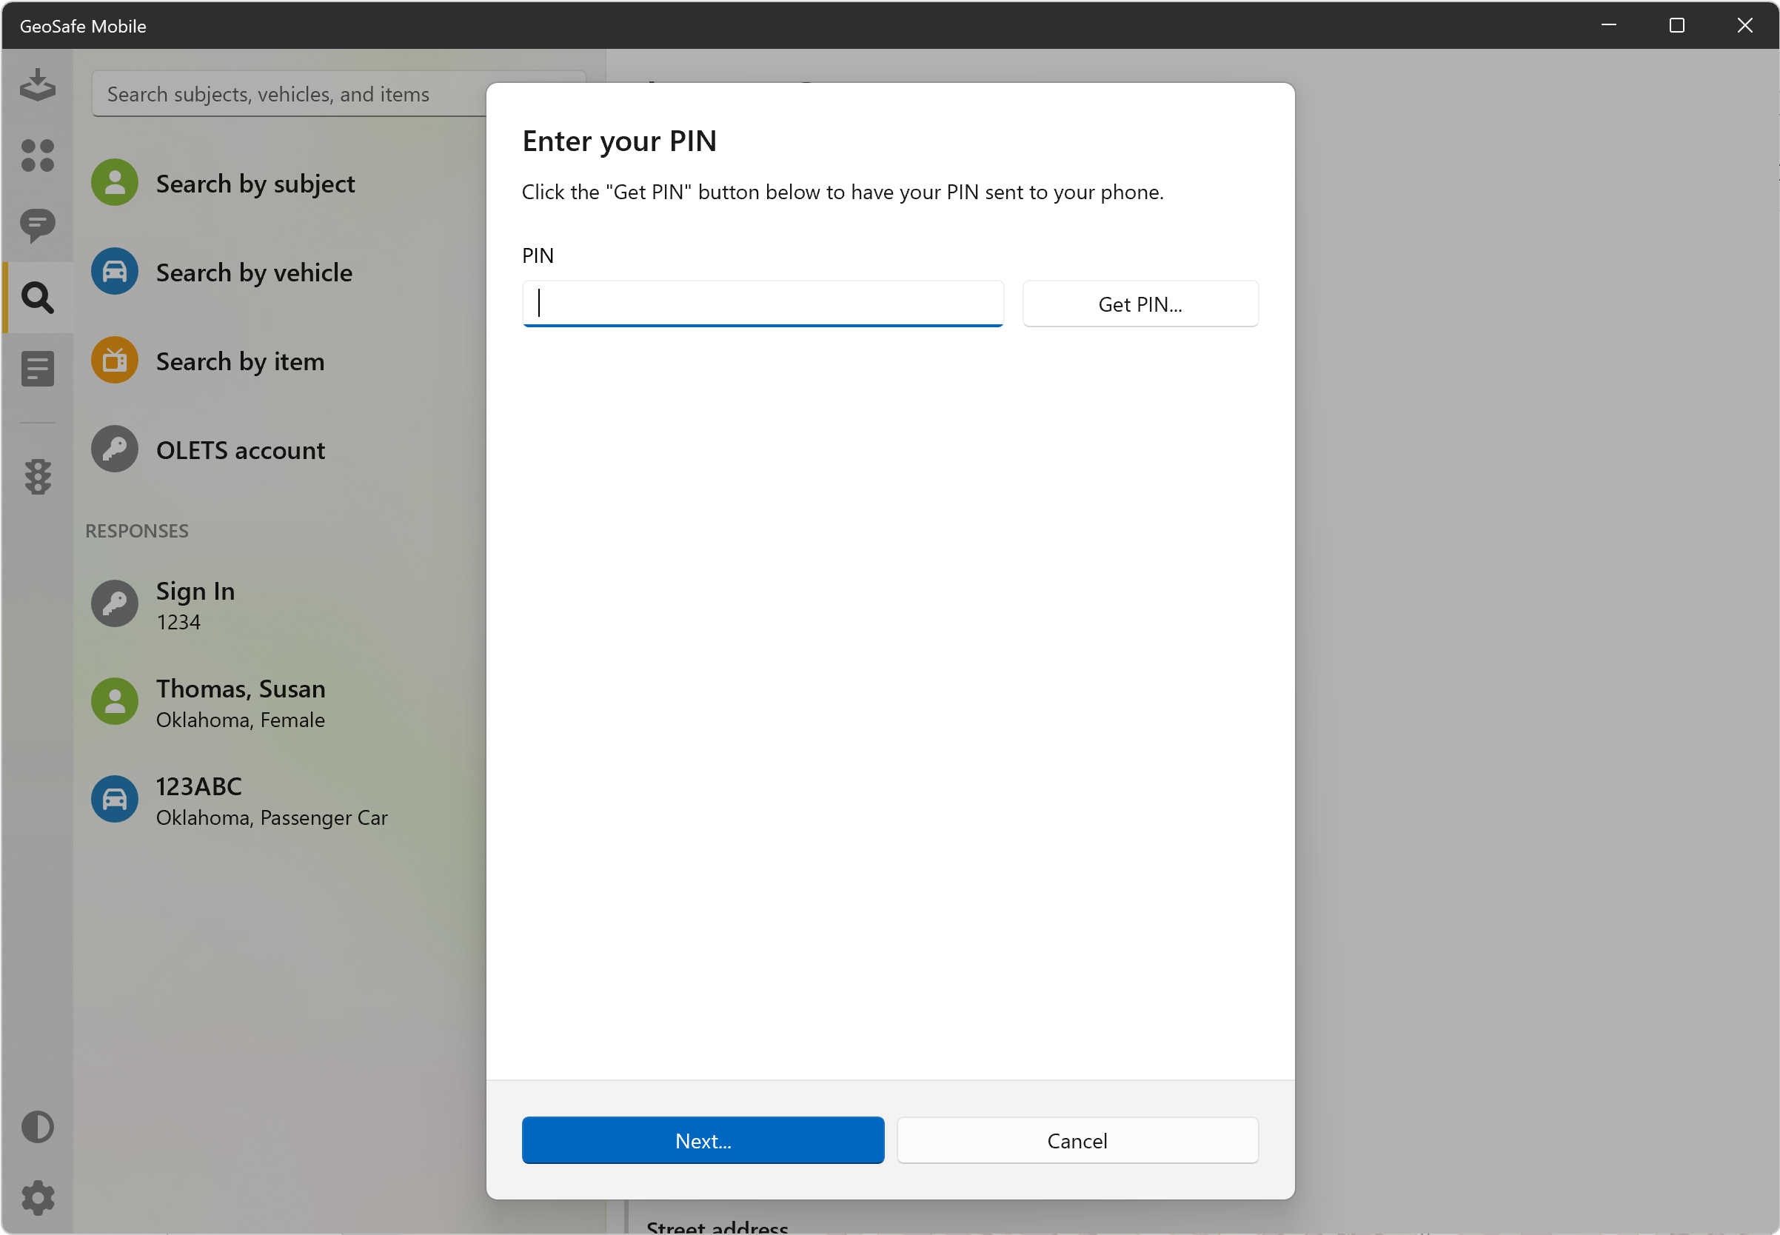Open the OLETS account entry
Image resolution: width=1780 pixels, height=1235 pixels.
click(x=240, y=450)
